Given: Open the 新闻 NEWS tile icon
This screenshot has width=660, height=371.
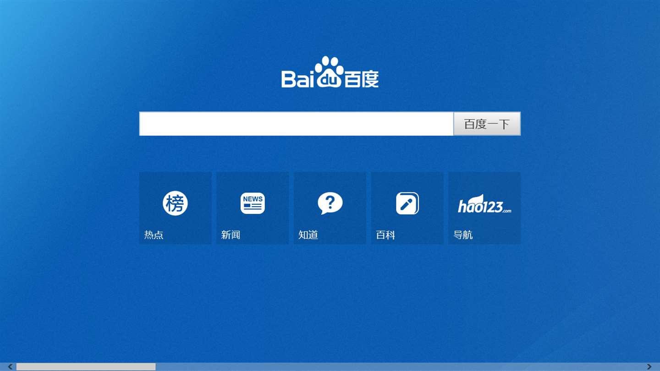Looking at the screenshot, I should click(253, 203).
